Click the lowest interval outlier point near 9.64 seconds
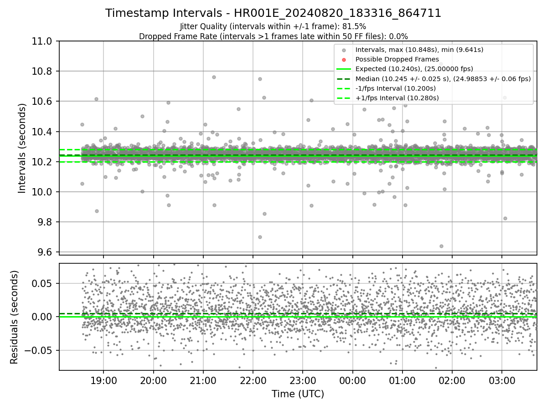The width and height of the screenshot is (547, 410). (441, 246)
